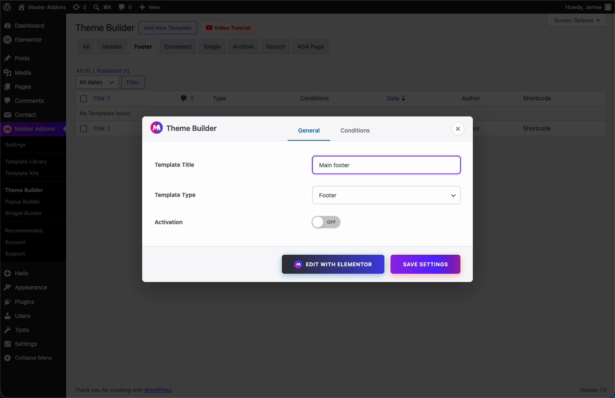Open Media library from sidebar

[33, 73]
